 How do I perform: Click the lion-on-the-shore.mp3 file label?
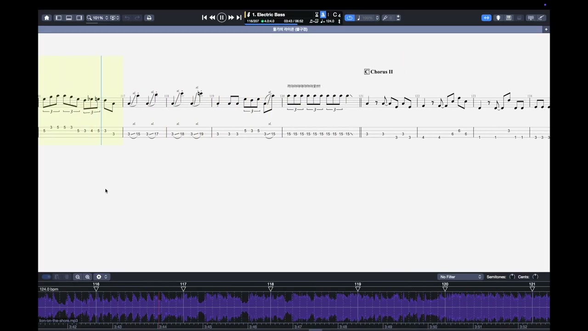(x=58, y=320)
